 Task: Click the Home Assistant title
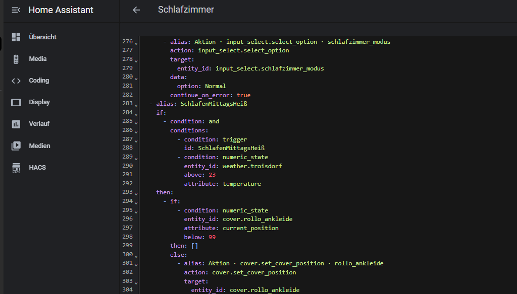tap(61, 10)
